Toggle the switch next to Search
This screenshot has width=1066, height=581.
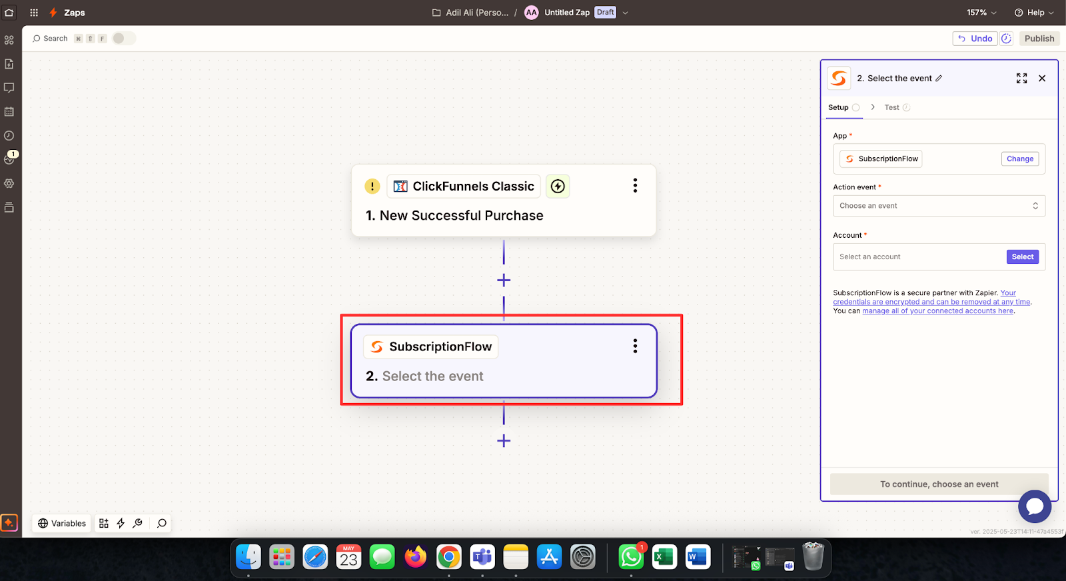pos(124,38)
